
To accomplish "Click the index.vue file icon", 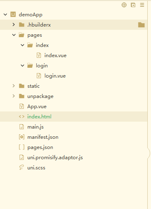I will coord(39,56).
